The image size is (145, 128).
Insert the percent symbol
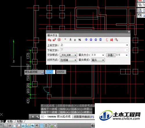[x=80, y=40]
